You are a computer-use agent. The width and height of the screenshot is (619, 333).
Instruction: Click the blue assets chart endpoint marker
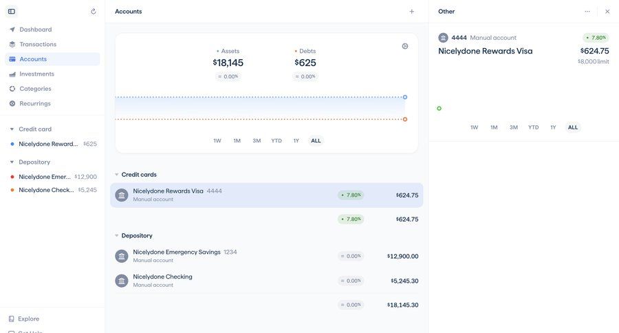[x=405, y=97]
